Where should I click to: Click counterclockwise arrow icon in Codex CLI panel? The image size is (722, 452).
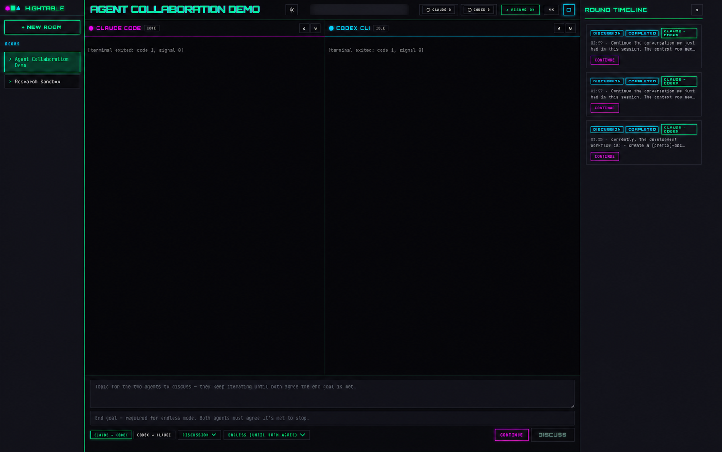pyautogui.click(x=559, y=28)
